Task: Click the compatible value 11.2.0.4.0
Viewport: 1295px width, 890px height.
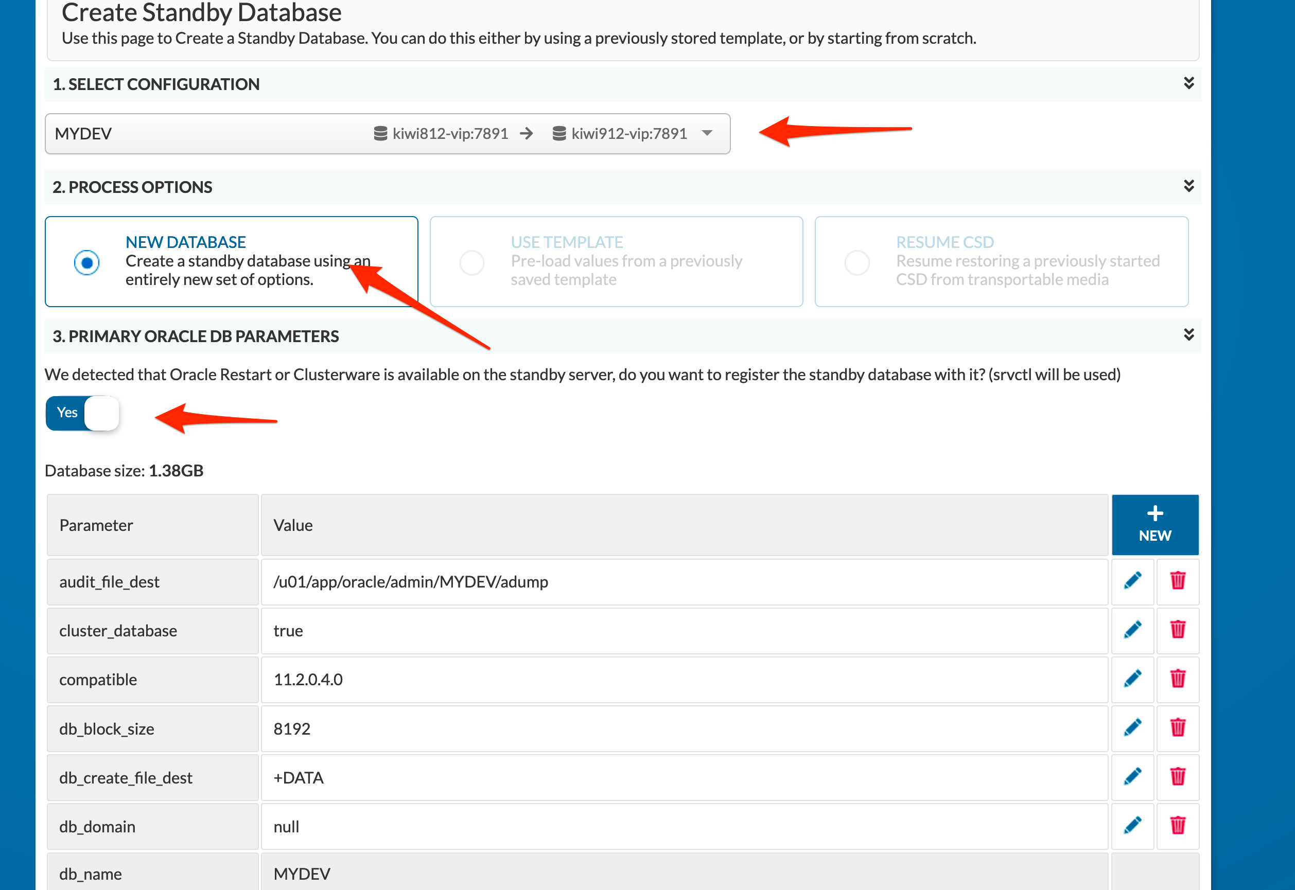Action: tap(308, 680)
